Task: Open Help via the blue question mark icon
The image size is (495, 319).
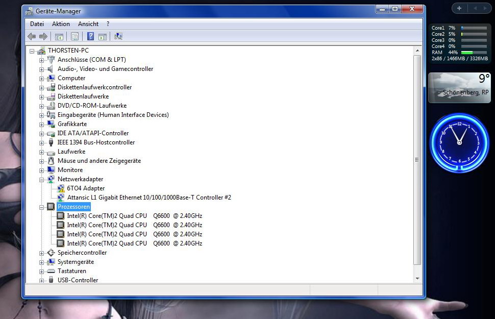Action: pos(91,37)
